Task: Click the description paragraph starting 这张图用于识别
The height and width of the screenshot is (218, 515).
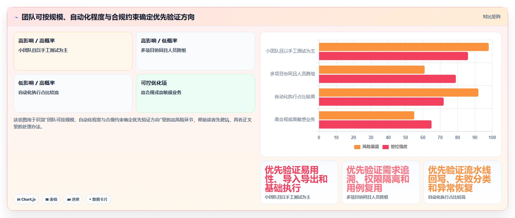Action: [133, 123]
